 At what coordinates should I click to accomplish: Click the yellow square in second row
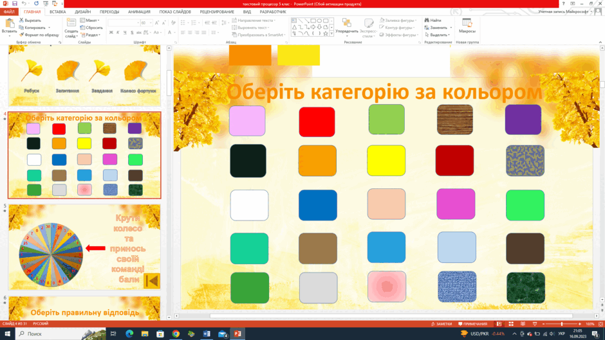tap(386, 161)
